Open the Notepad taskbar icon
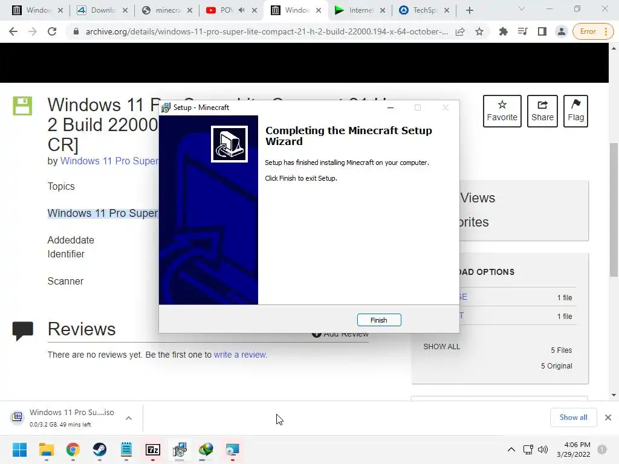Screen dimensions: 619x464 point(126,449)
